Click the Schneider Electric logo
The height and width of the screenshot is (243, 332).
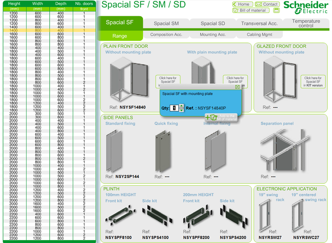coord(306,8)
